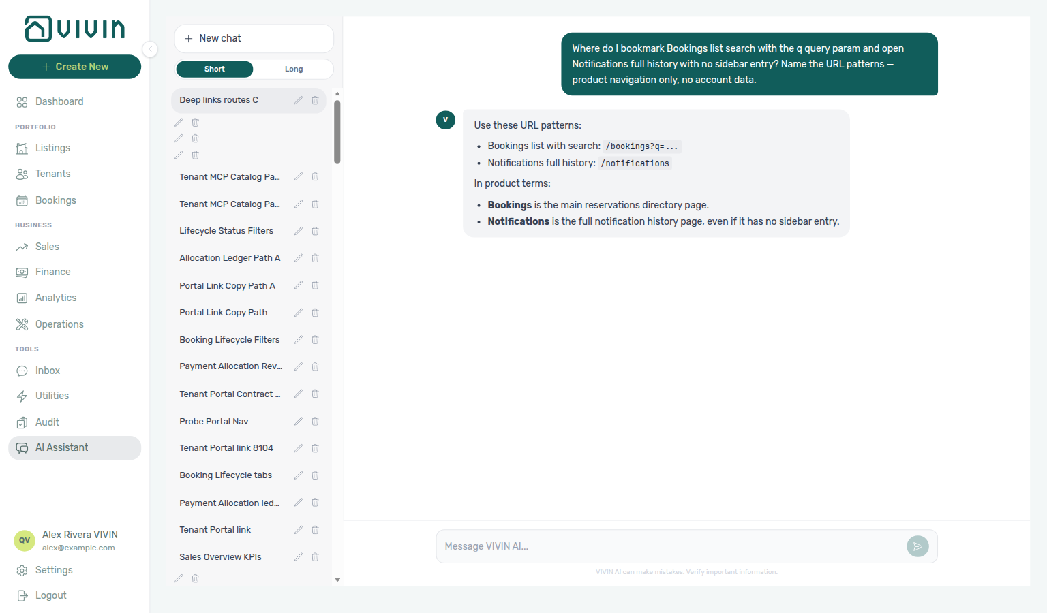Open Finance in the sidebar
1047x613 pixels.
pyautogui.click(x=52, y=272)
